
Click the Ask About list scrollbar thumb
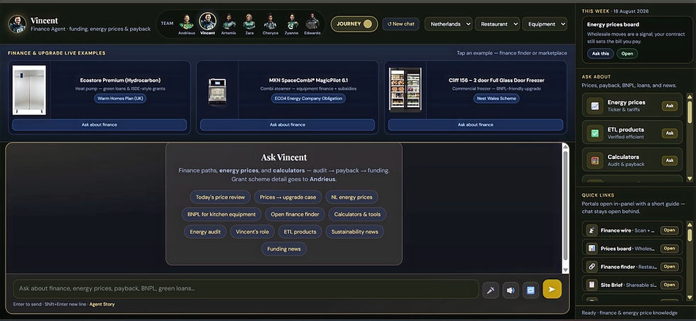tap(690, 112)
